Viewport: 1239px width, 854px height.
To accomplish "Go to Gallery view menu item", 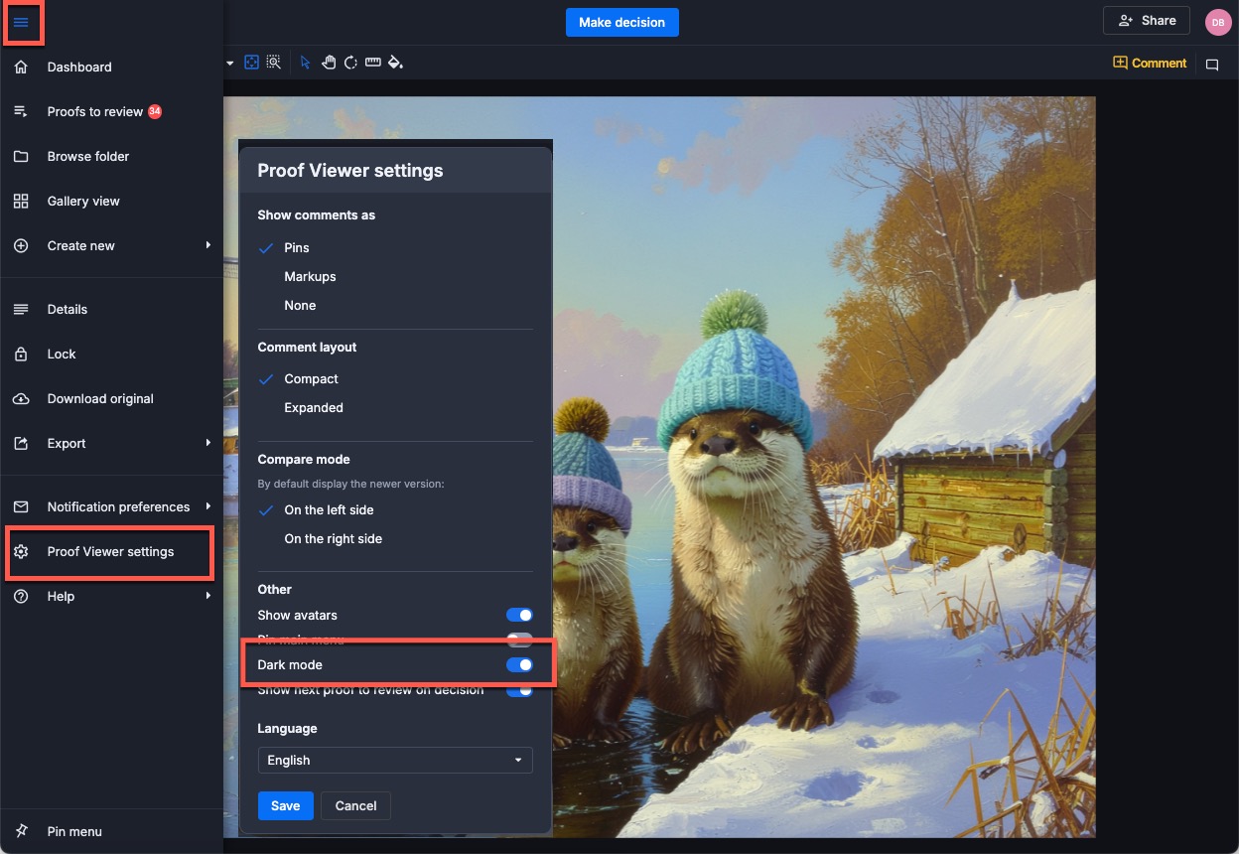I will tap(83, 202).
